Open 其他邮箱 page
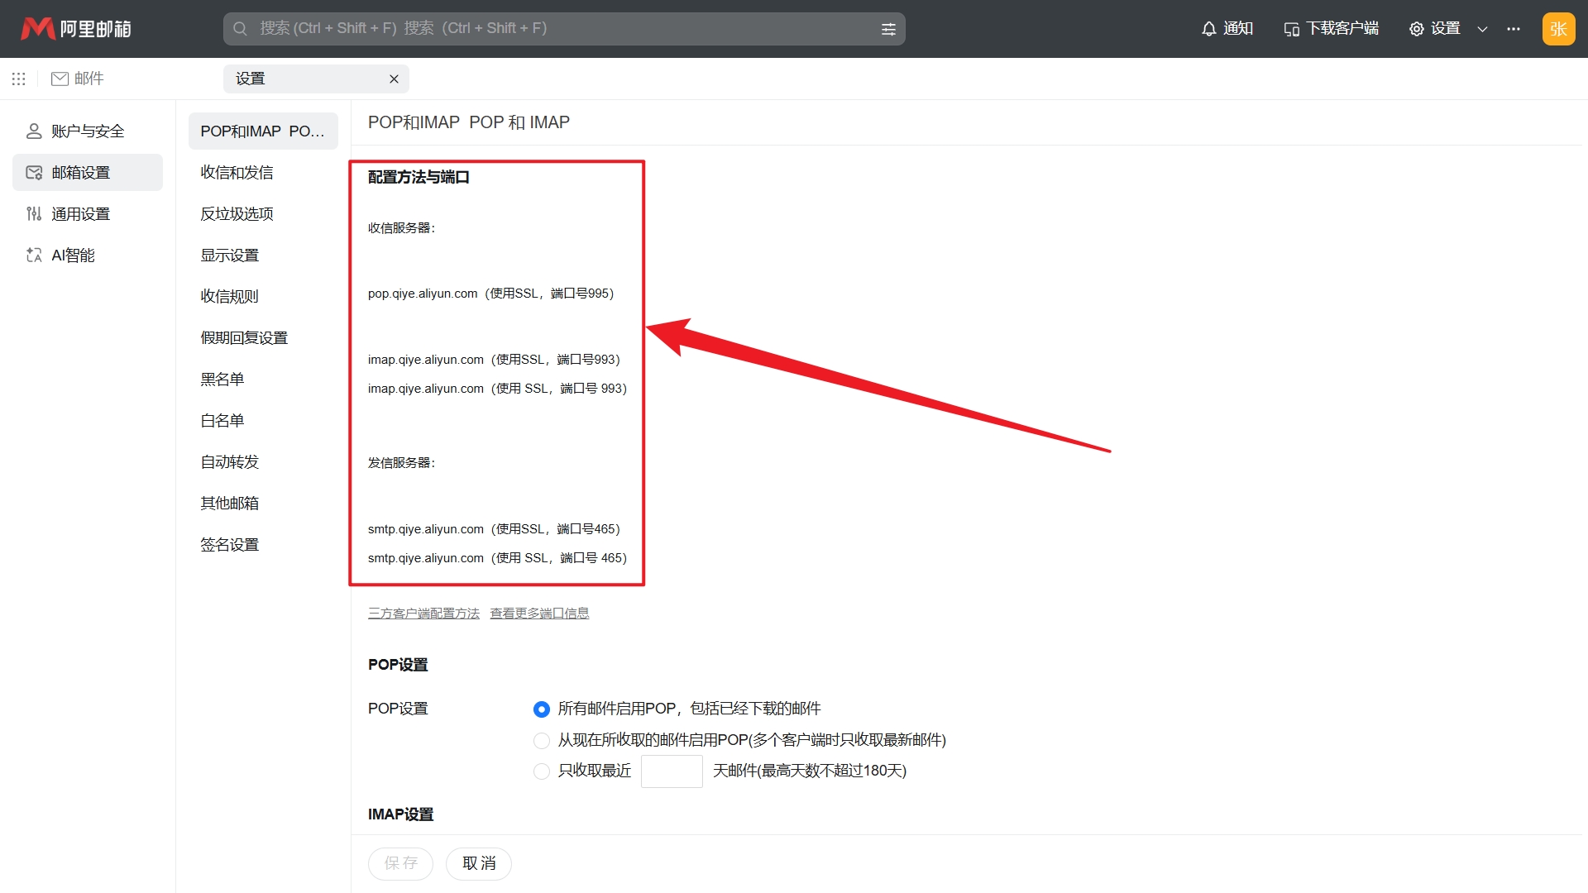Viewport: 1588px width, 893px height. click(x=263, y=503)
